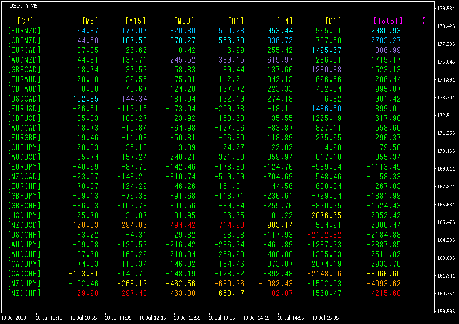
Task: Click USDCHF D1 value -2152.82
Action: [x=325, y=235]
